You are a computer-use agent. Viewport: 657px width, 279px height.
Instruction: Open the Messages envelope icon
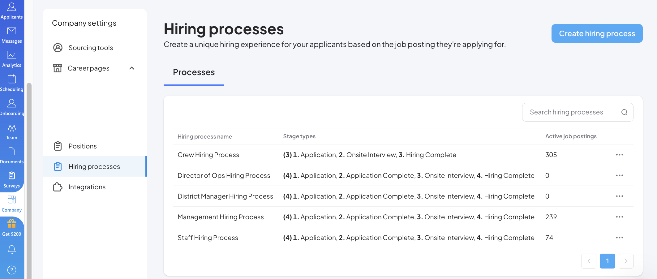(x=12, y=31)
